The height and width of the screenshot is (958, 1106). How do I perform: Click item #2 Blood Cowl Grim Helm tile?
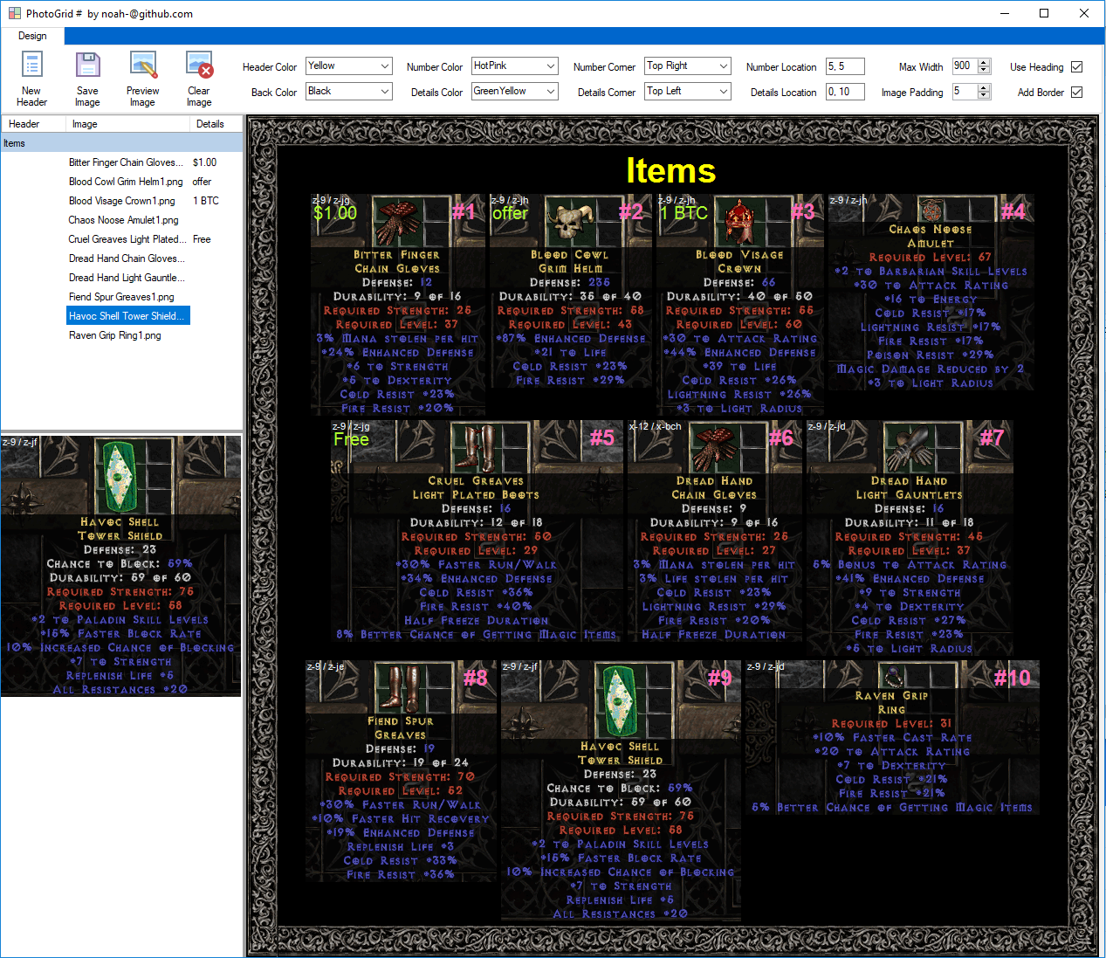pyautogui.click(x=571, y=290)
